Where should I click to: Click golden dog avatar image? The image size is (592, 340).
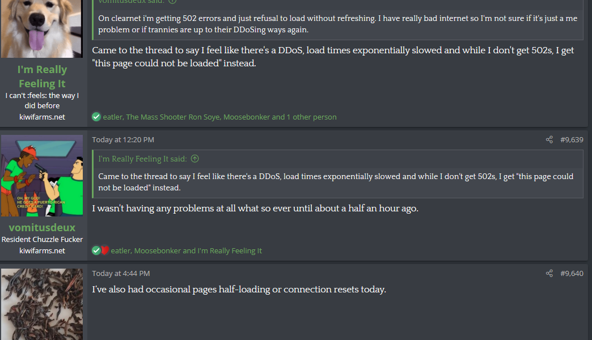pos(41,29)
